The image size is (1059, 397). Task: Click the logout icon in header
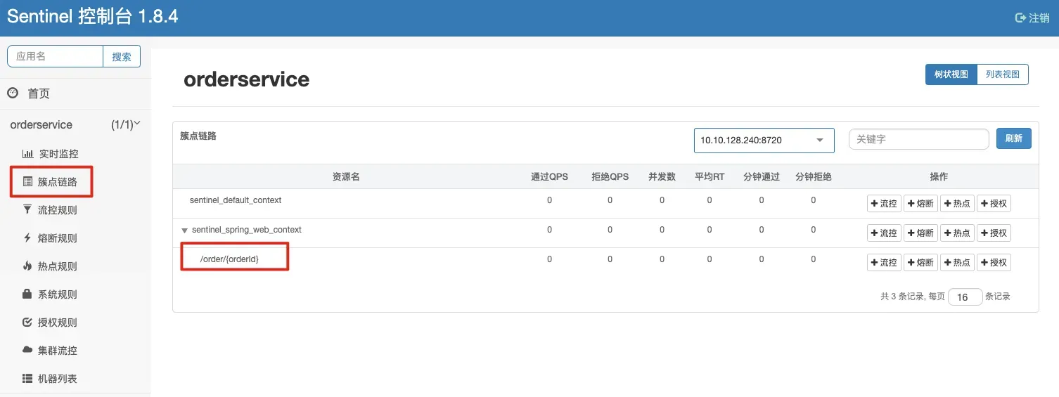pyautogui.click(x=1020, y=18)
